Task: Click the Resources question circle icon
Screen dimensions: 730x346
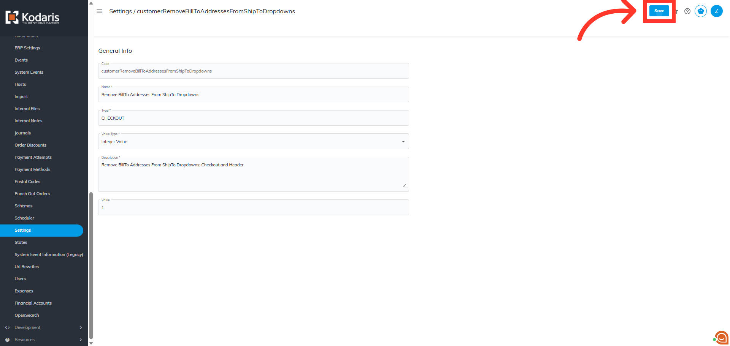Action: coord(7,340)
